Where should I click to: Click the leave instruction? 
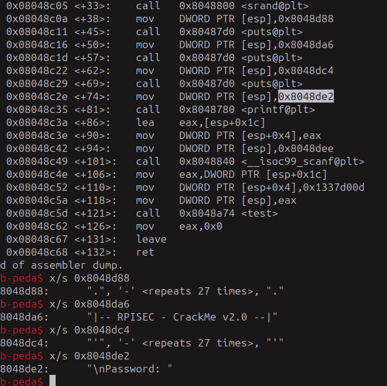pyautogui.click(x=151, y=239)
